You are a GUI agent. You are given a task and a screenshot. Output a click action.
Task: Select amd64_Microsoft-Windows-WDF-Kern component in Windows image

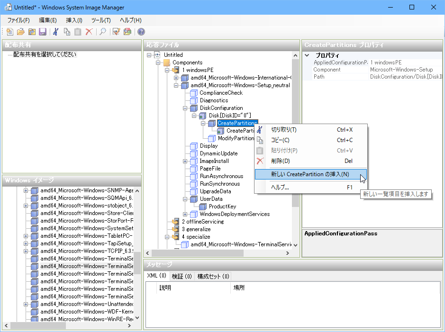[87, 312]
